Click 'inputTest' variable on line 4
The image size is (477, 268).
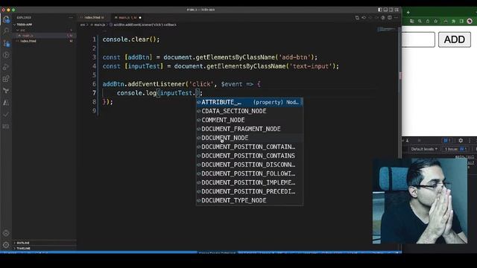[144, 66]
